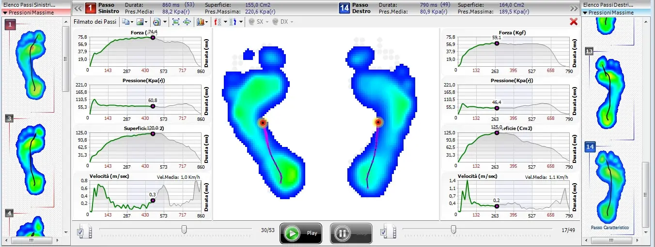Click the save image icon in toolbar
The height and width of the screenshot is (247, 655).
tap(140, 22)
